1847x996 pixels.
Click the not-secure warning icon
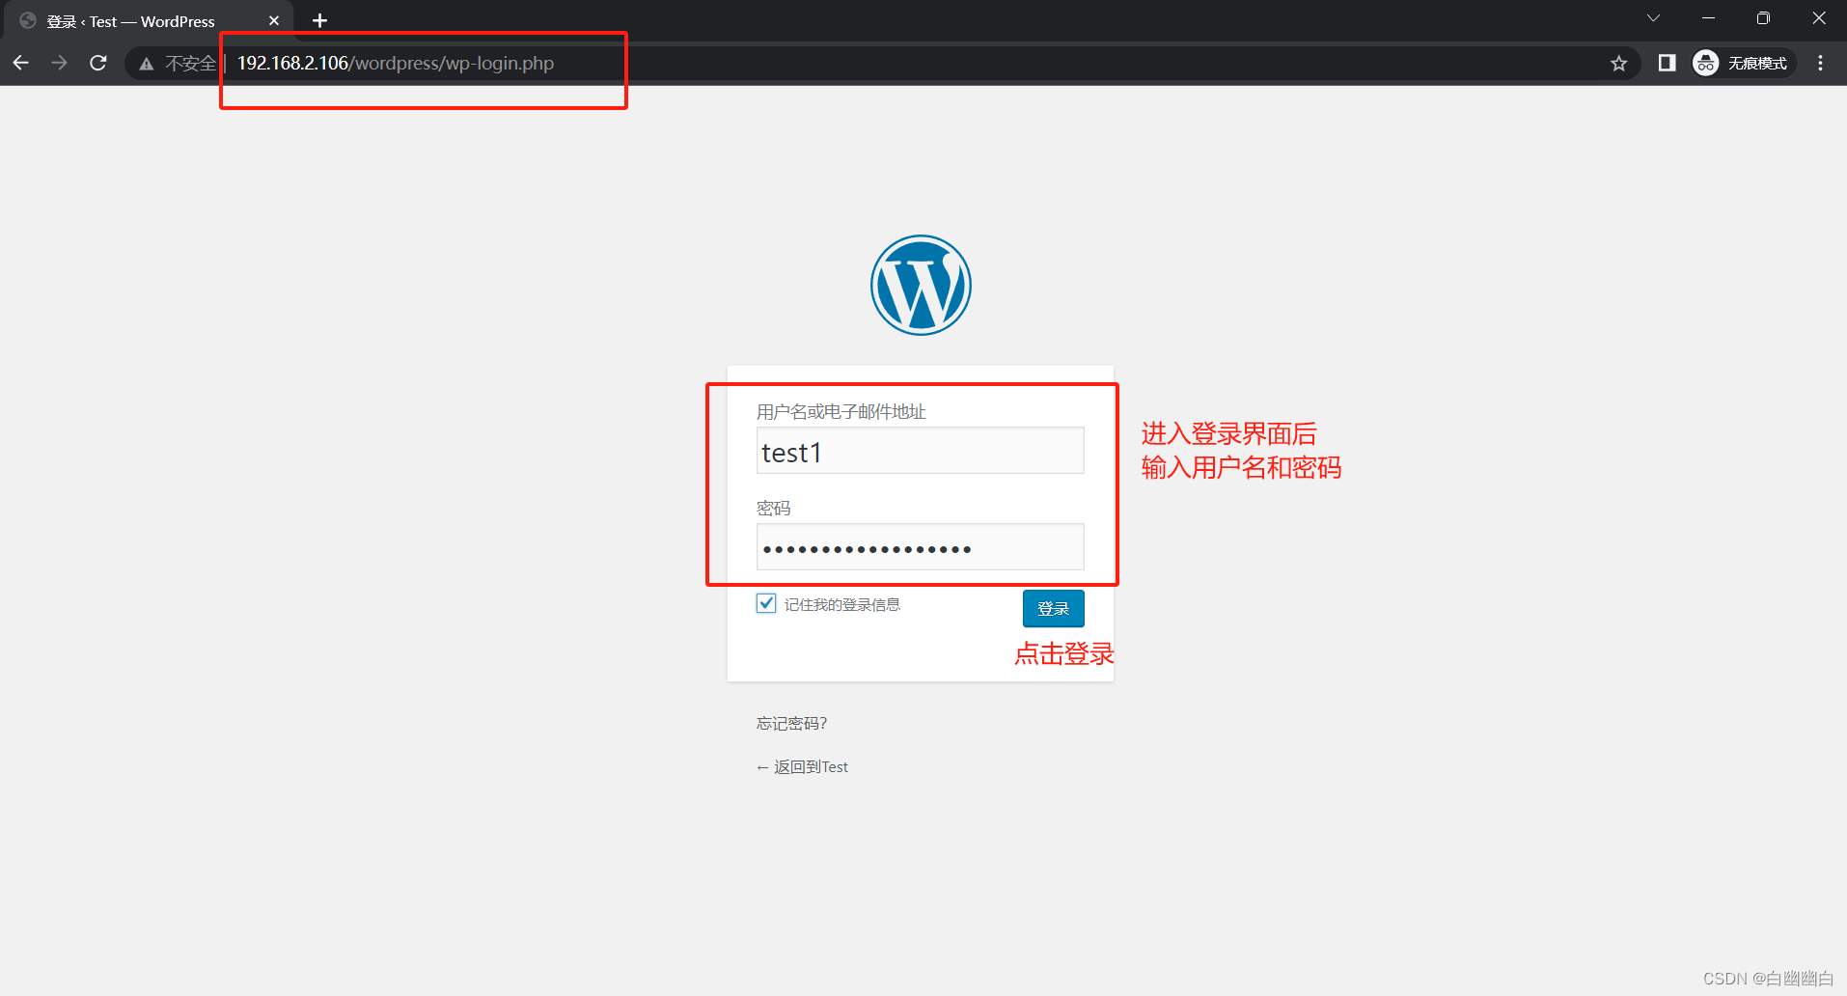(147, 64)
